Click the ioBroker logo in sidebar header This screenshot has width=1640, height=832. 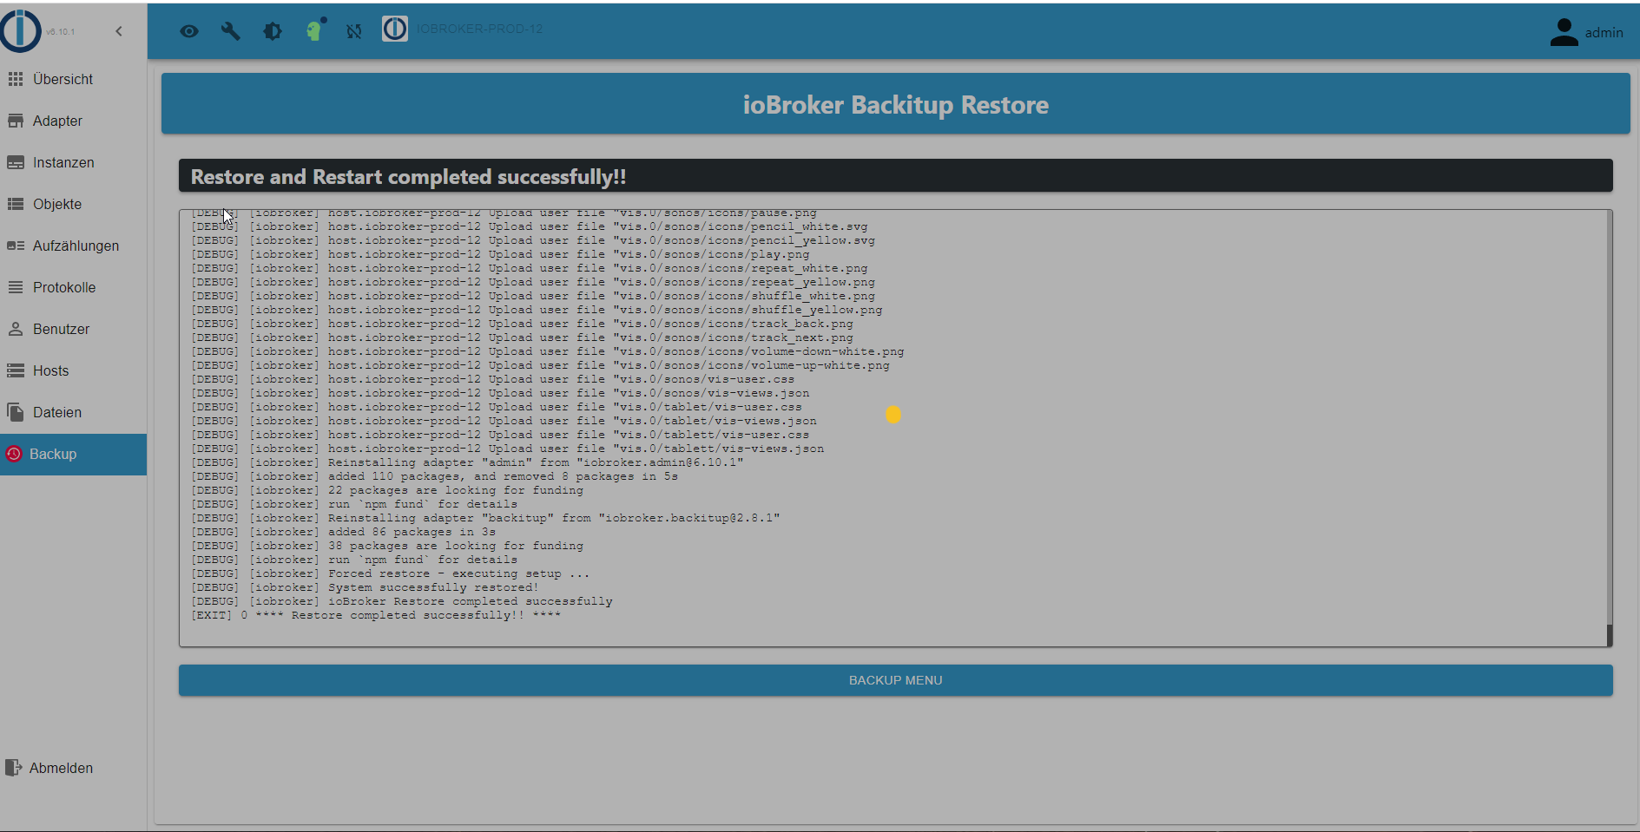(x=21, y=31)
